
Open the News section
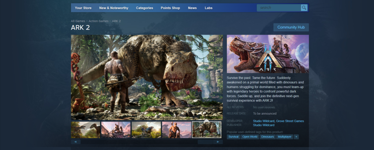pos(192,8)
